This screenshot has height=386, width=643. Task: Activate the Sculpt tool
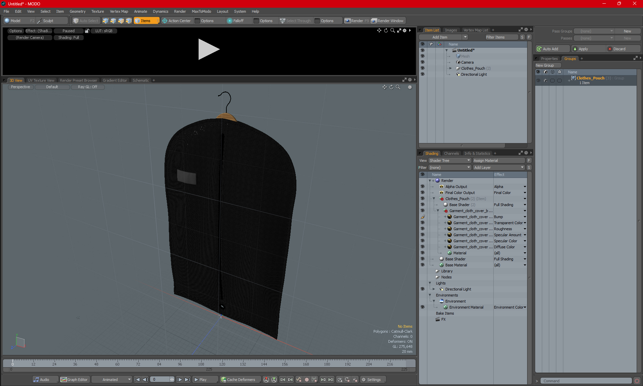click(x=52, y=21)
